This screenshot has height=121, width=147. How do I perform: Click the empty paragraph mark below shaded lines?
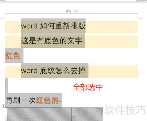(6, 87)
